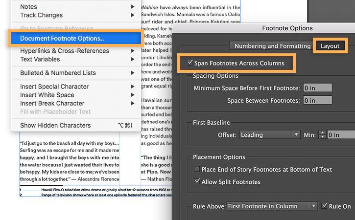Image resolution: width=355 pixels, height=220 pixels.
Task: Open Document Footnote Options menu item
Action: tap(62, 38)
